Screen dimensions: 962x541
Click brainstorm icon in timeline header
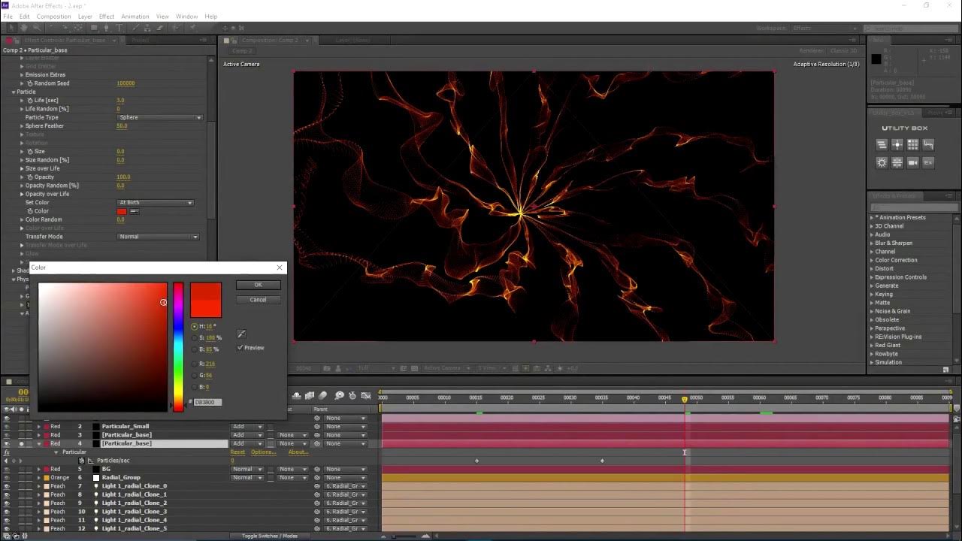click(x=339, y=395)
